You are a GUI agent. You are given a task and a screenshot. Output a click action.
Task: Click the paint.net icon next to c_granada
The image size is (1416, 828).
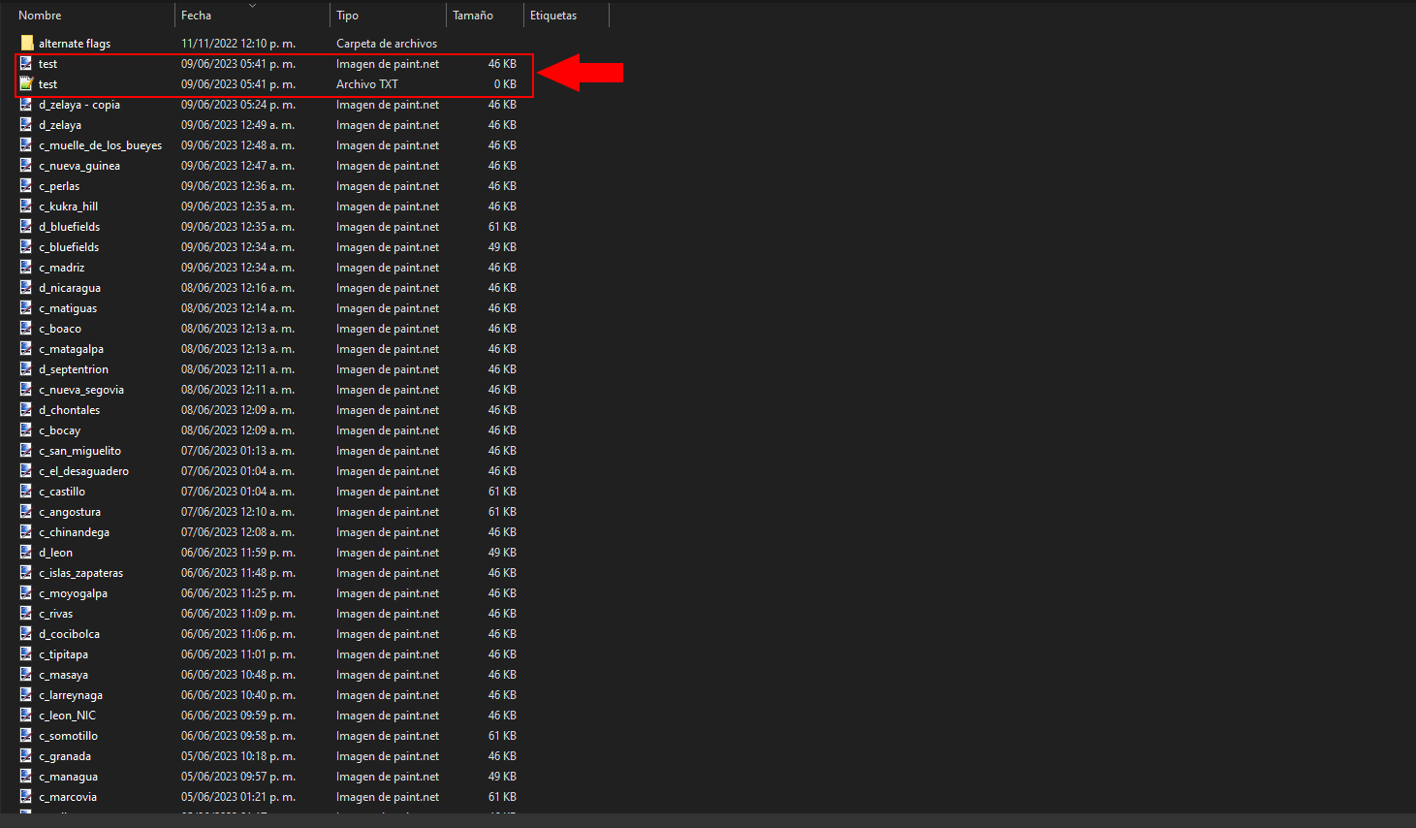(25, 755)
